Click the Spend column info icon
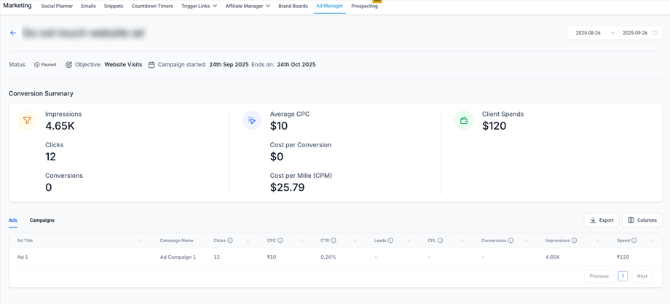The image size is (670, 304). point(634,241)
